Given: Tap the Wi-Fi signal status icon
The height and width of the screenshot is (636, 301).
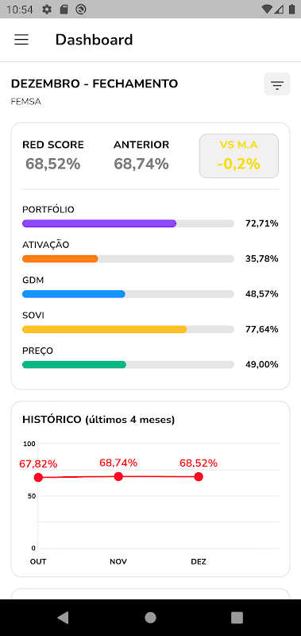Looking at the screenshot, I should [x=267, y=10].
